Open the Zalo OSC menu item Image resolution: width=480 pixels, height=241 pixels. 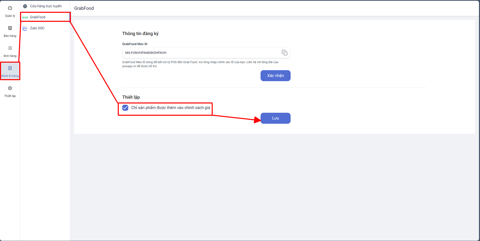pyautogui.click(x=37, y=28)
